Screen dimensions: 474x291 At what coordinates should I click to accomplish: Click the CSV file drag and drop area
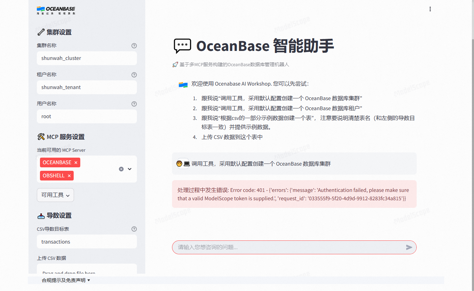(x=87, y=269)
